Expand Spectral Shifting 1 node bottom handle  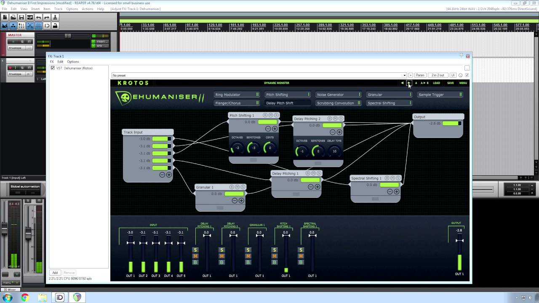[375, 199]
